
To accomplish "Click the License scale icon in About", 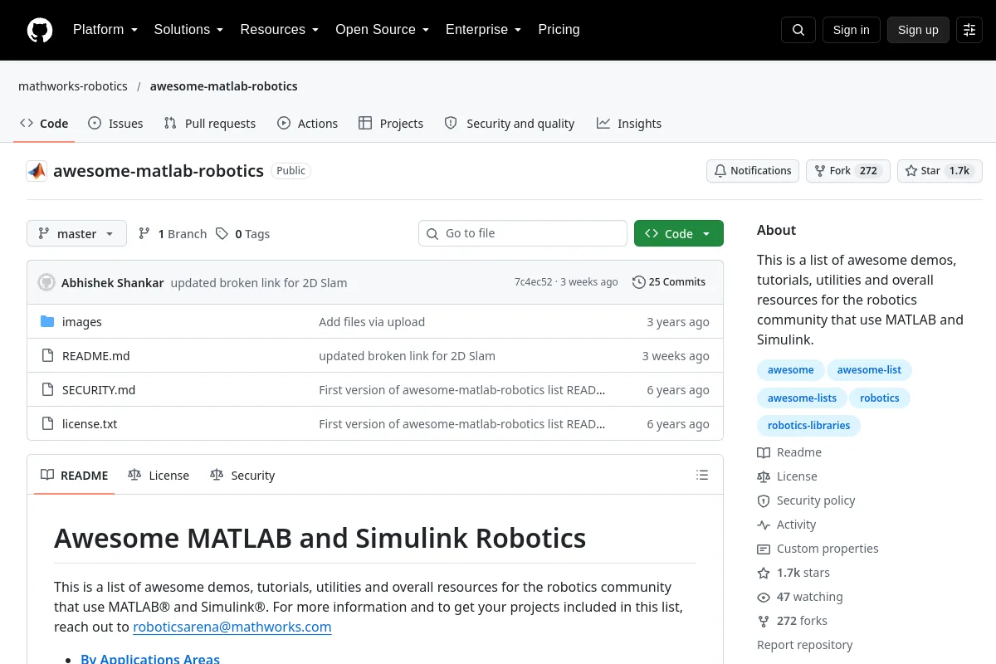I will coord(764,476).
